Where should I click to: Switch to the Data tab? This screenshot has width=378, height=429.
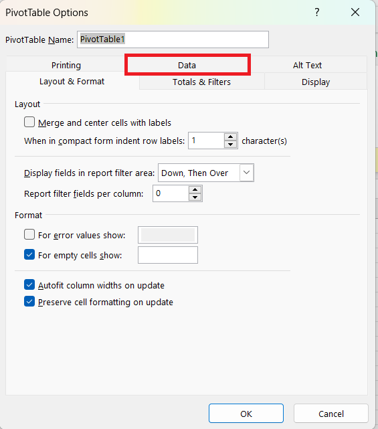(x=187, y=65)
